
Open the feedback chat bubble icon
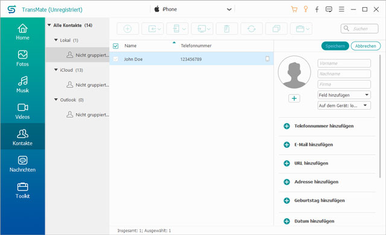(x=329, y=10)
